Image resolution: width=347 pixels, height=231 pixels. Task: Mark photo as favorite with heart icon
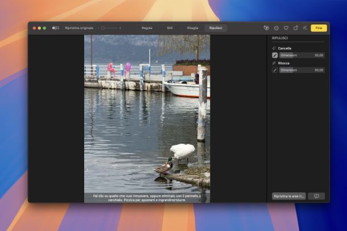(x=286, y=28)
